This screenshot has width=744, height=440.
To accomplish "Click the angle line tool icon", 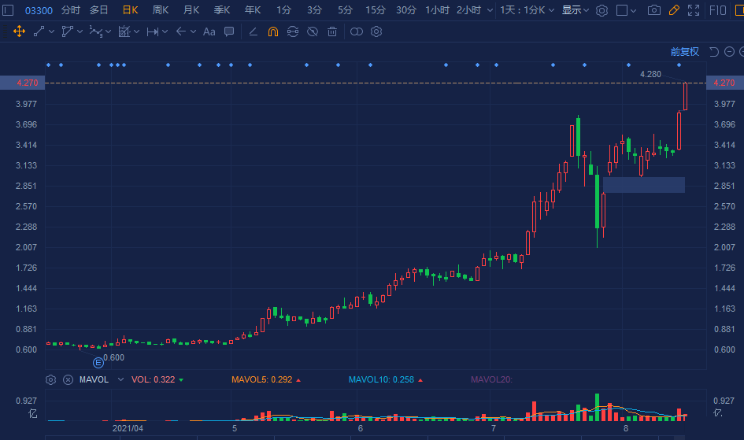I will coord(253,31).
